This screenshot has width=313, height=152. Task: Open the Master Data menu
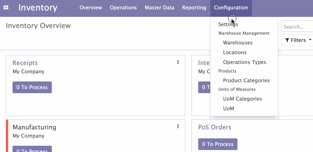point(159,8)
